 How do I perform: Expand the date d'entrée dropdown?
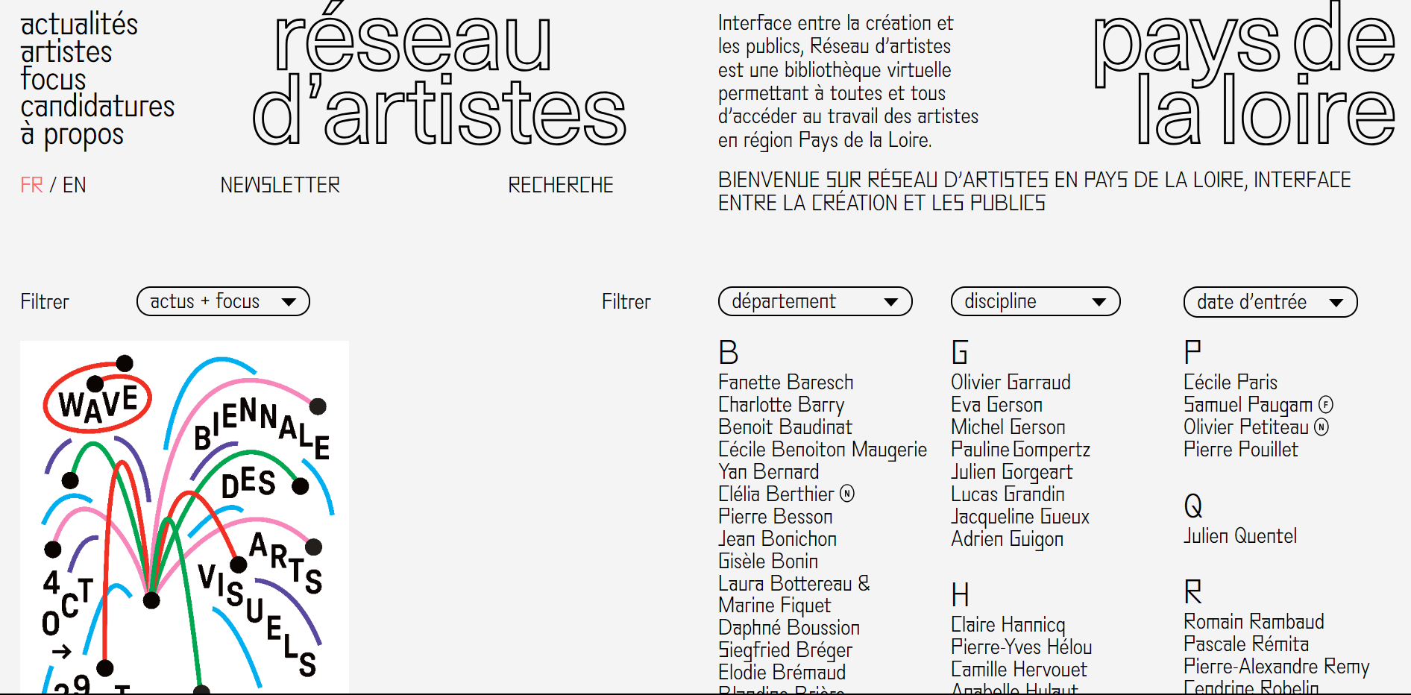[x=1270, y=302]
